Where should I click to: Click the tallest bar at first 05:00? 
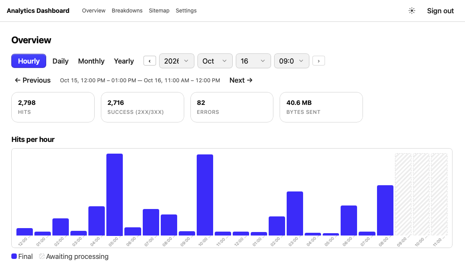point(115,195)
